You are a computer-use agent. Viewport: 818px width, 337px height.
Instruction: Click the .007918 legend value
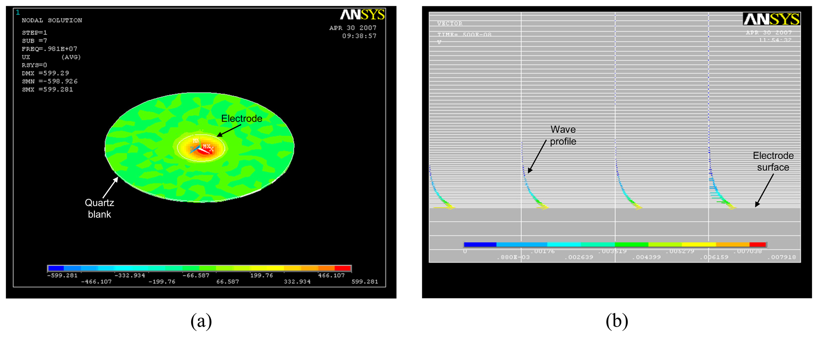782,257
